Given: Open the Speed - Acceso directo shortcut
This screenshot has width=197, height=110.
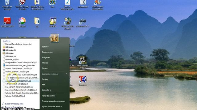Looking at the screenshot, I should [83, 62].
